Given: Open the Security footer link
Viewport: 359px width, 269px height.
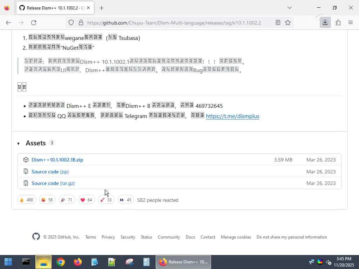Looking at the screenshot, I should click(128, 237).
